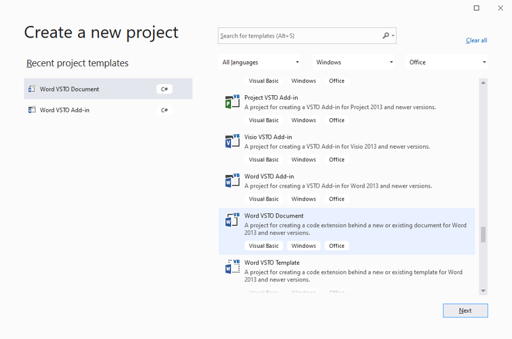Click C# badge on Word VSTO Add-in row

[x=164, y=110]
